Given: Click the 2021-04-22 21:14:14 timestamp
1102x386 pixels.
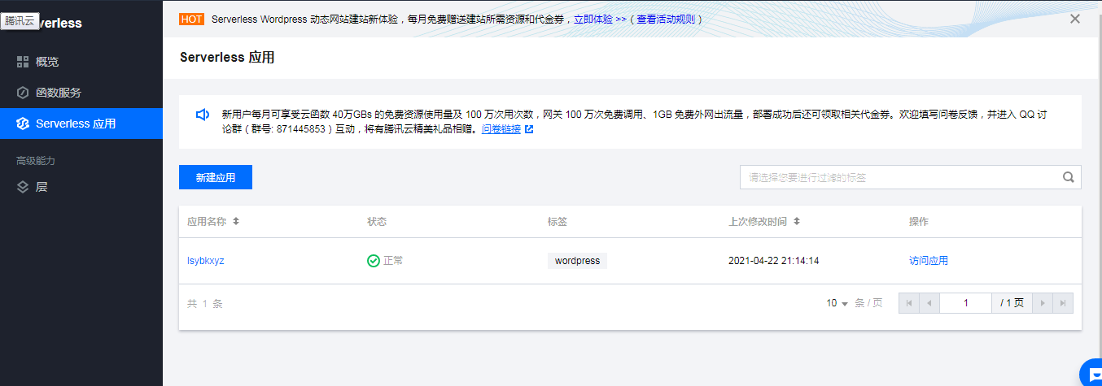Looking at the screenshot, I should tap(773, 261).
